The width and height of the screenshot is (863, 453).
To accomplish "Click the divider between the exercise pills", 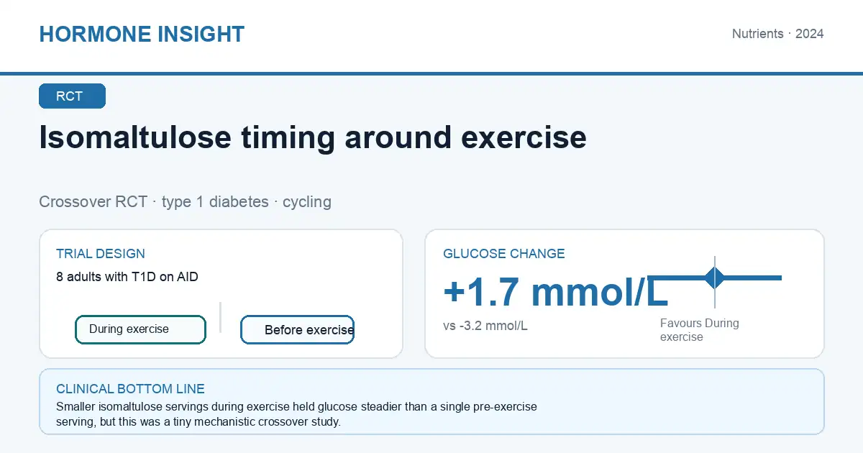I will tap(220, 317).
